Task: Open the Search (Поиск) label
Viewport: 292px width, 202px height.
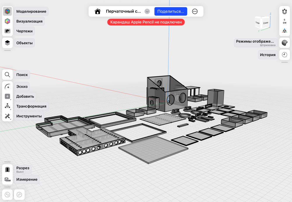Action: (22, 75)
